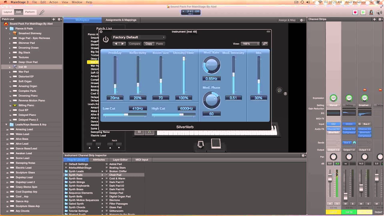Open the View 166% dropdown
The height and width of the screenshot is (216, 384).
click(250, 44)
